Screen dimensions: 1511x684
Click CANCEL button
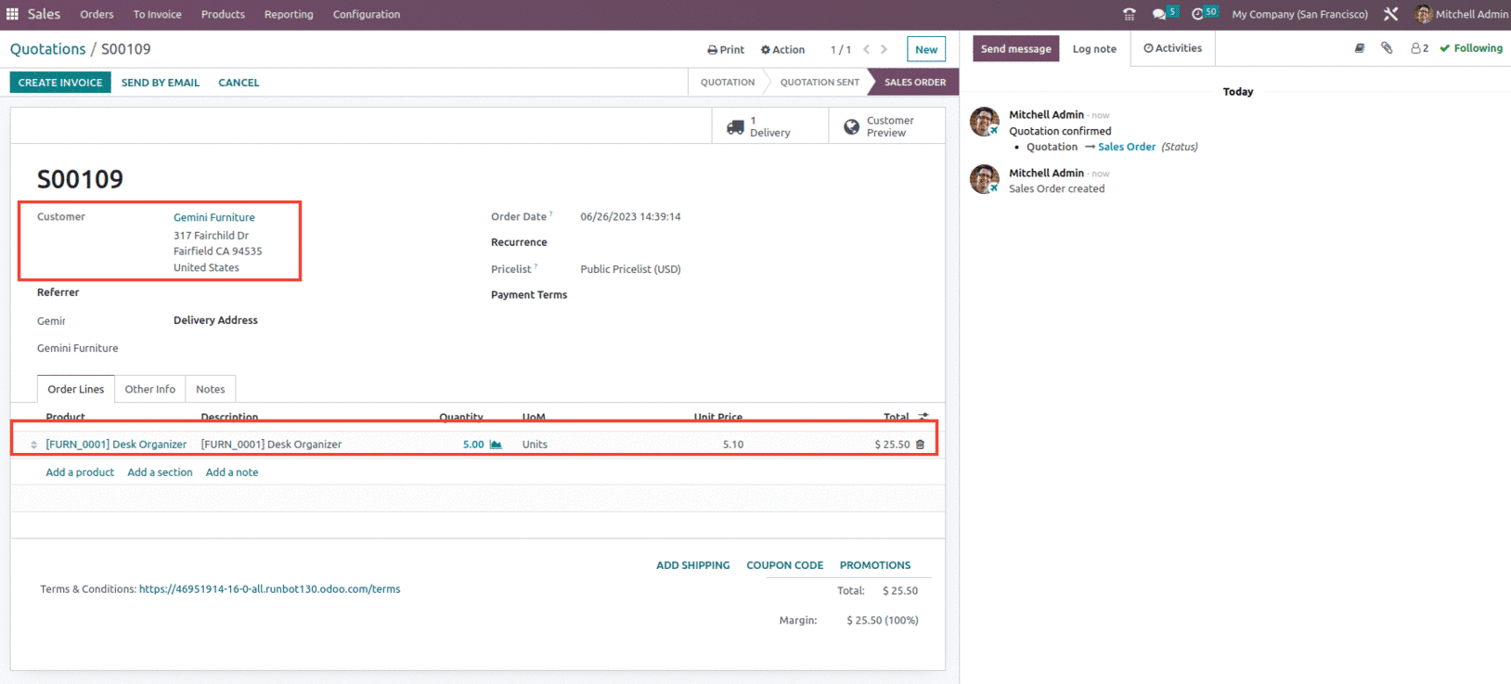click(x=239, y=83)
